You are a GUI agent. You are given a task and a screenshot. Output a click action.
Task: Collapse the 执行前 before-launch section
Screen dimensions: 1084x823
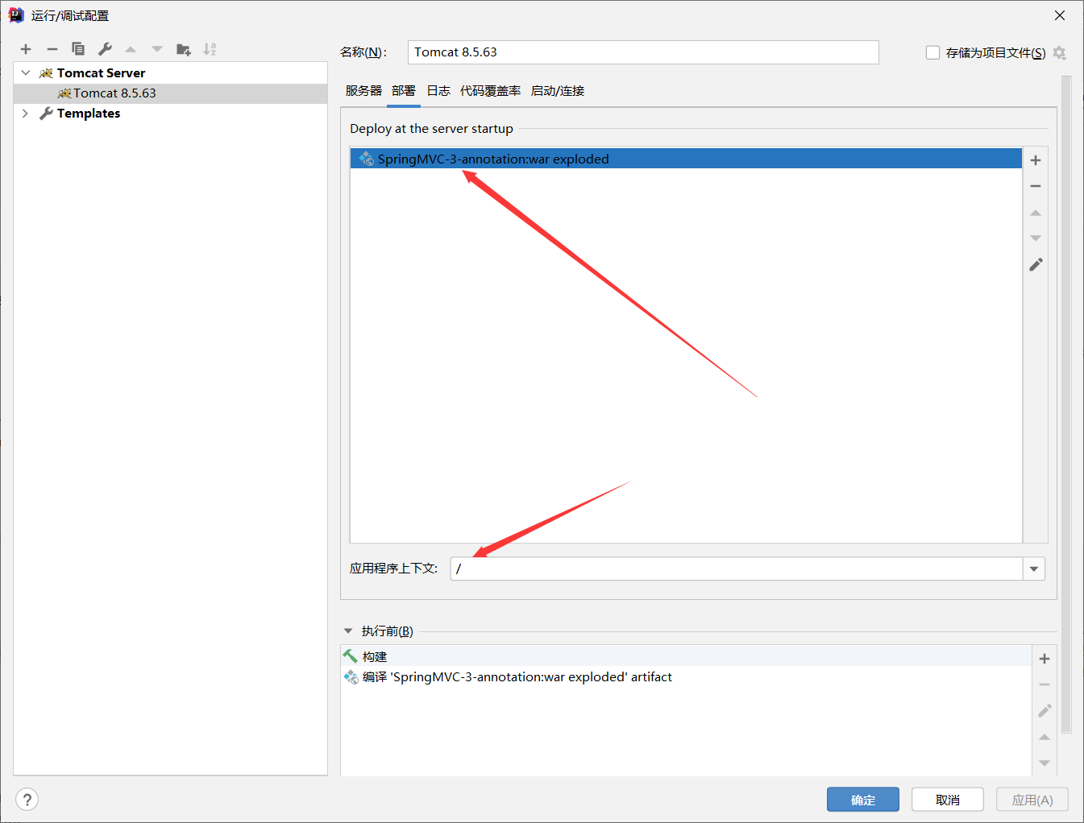click(x=348, y=631)
